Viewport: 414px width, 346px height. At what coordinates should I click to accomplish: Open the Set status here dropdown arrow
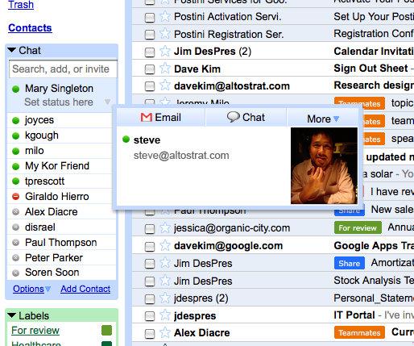(107, 102)
